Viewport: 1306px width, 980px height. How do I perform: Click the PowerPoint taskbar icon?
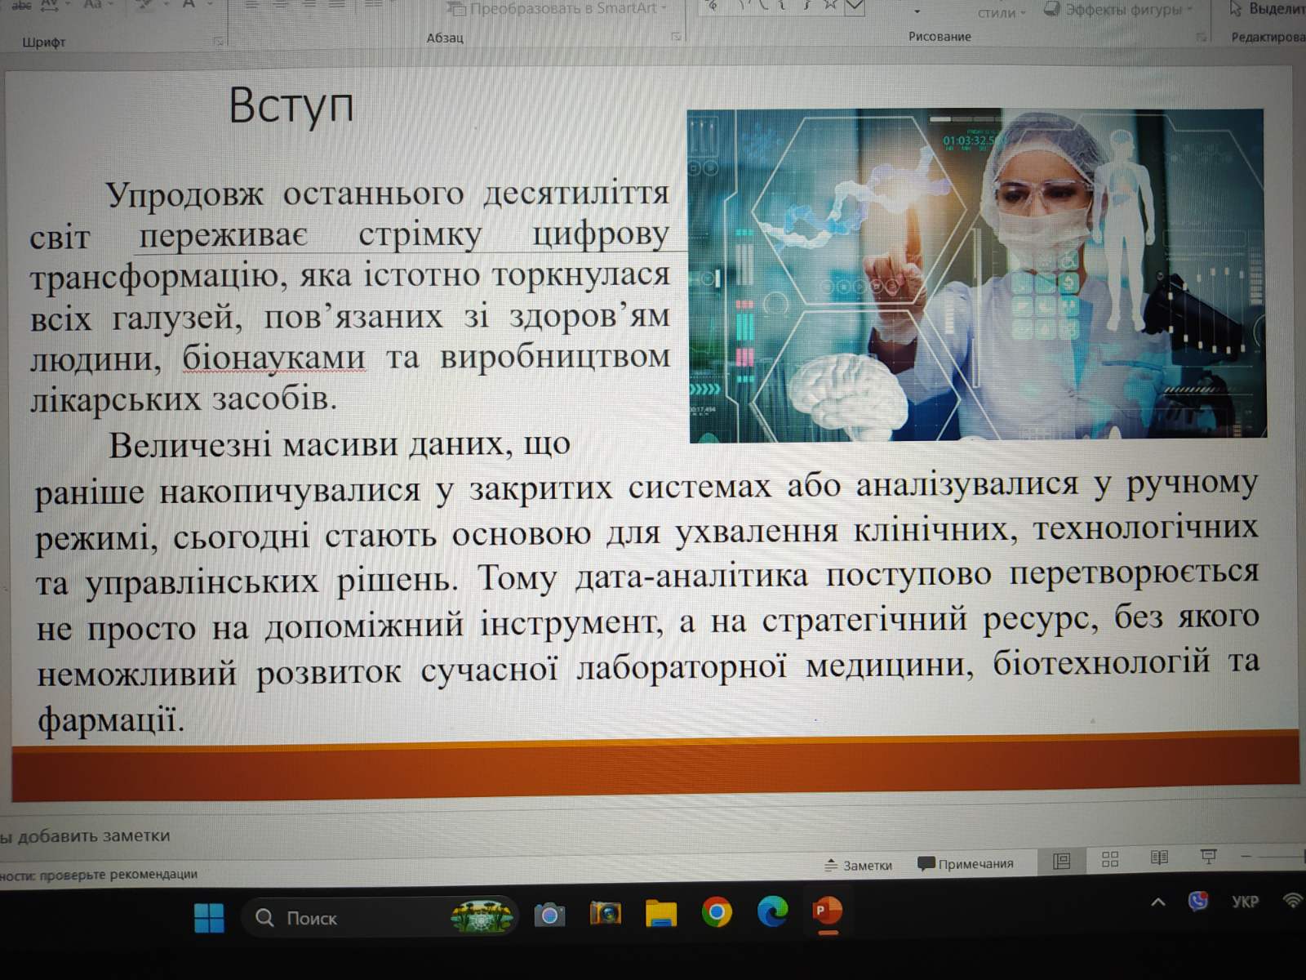click(828, 911)
